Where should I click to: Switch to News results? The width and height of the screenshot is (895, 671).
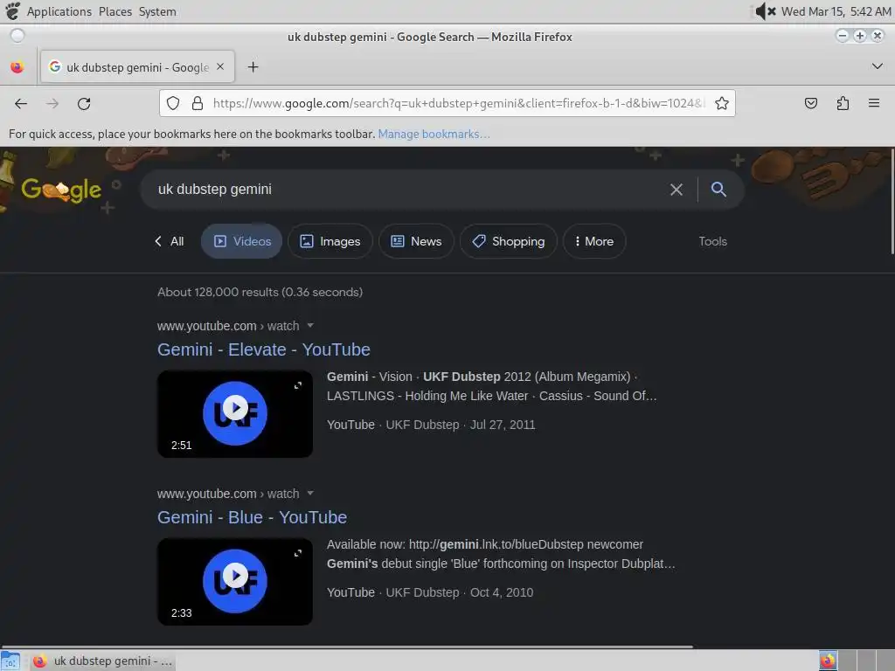(416, 241)
